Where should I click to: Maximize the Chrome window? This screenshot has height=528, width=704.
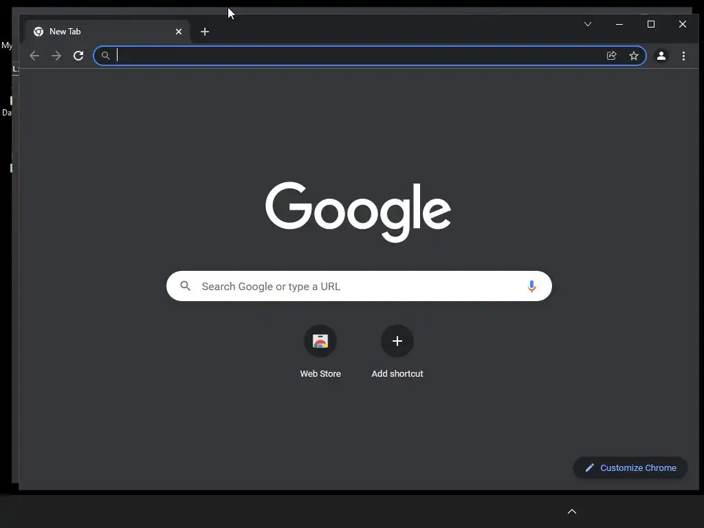point(651,24)
